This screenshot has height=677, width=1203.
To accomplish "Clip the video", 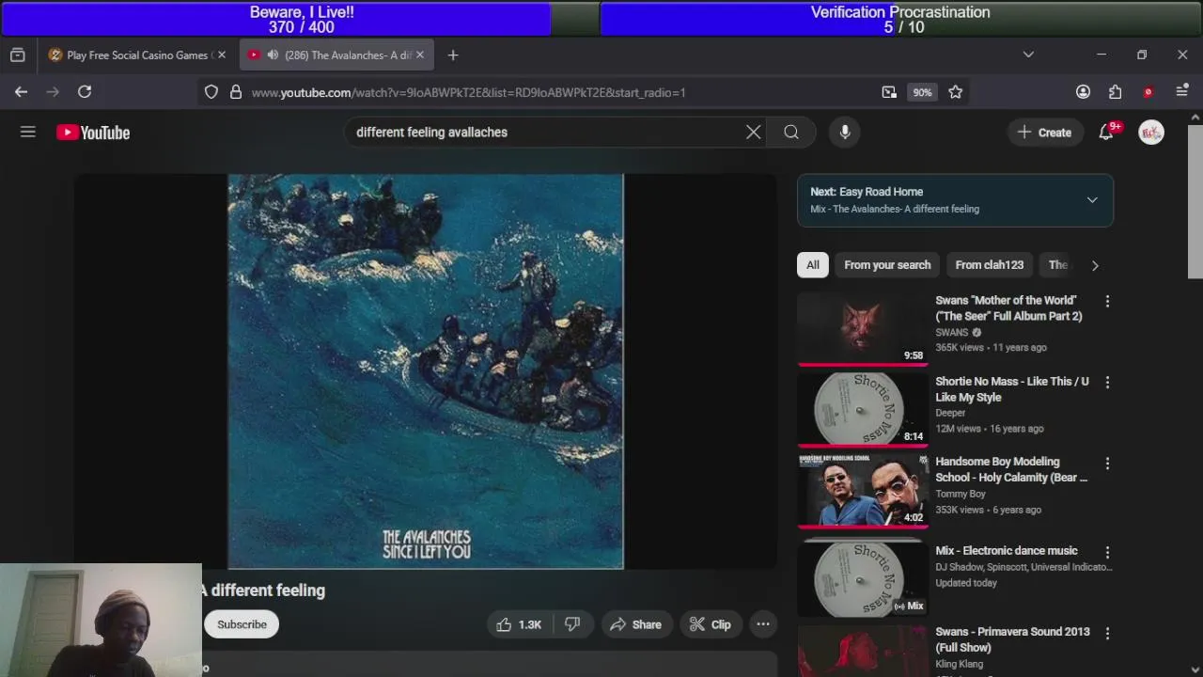I will 710,624.
